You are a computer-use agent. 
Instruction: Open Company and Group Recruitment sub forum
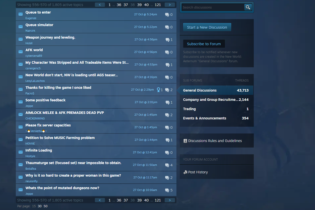click(216, 100)
